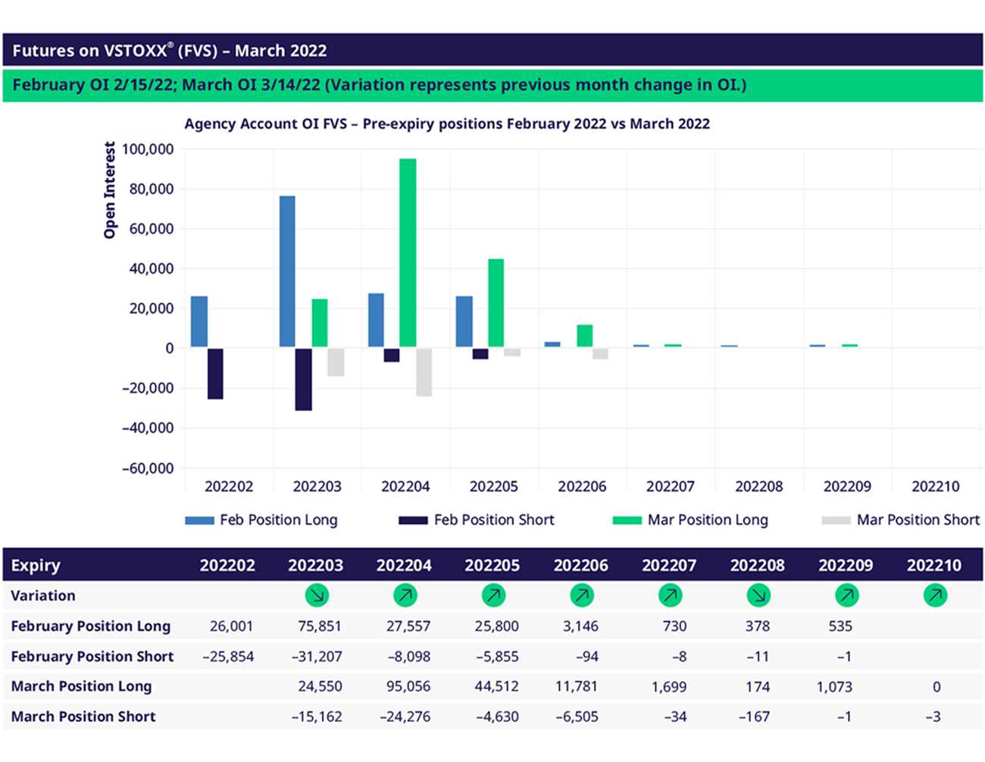The height and width of the screenshot is (762, 985).
Task: Select the Expiry column header in table
Action: pos(36,566)
